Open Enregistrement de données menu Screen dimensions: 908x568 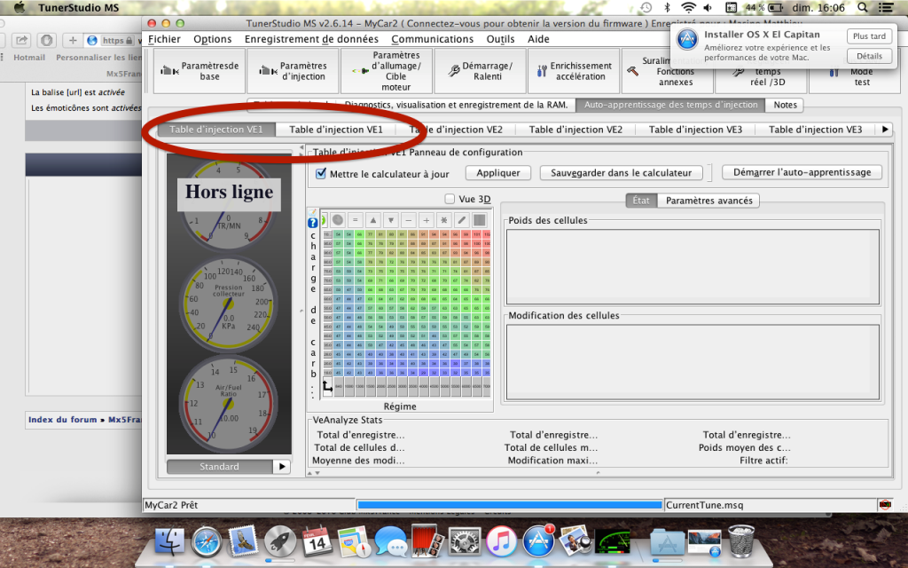pyautogui.click(x=311, y=39)
